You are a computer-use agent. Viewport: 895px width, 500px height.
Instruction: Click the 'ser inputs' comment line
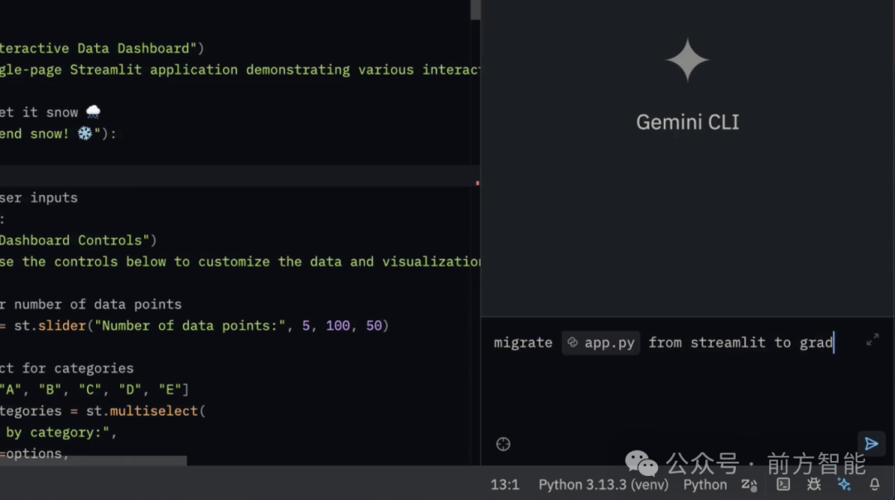[39, 197]
